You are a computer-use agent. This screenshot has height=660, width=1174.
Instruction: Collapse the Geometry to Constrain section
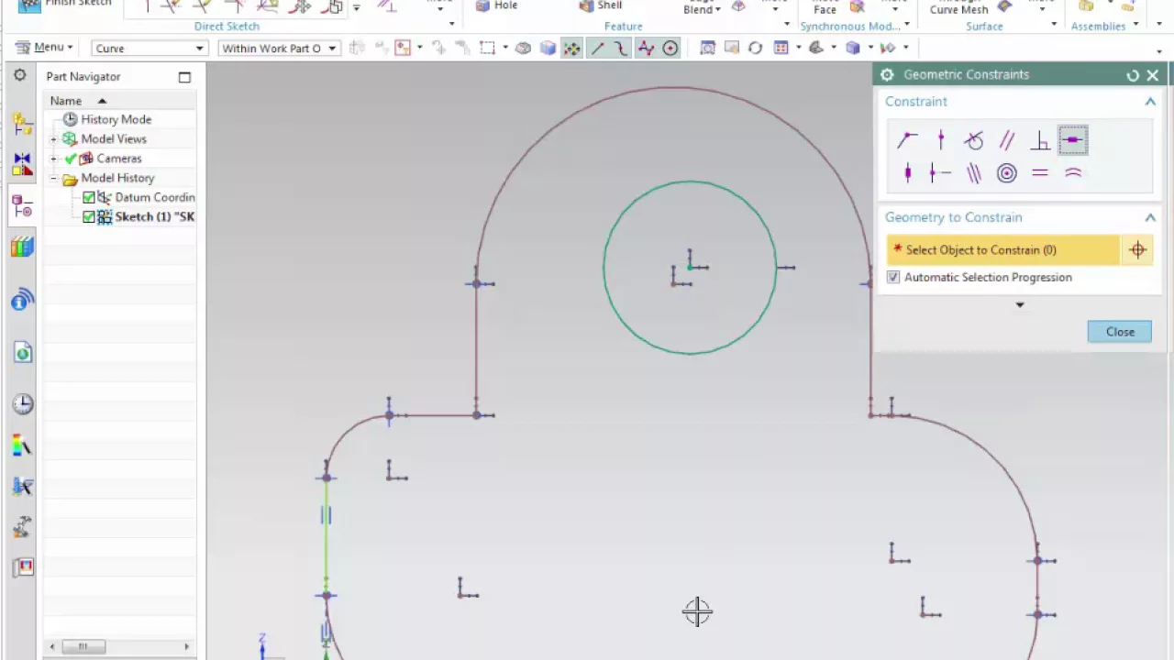tap(1150, 217)
